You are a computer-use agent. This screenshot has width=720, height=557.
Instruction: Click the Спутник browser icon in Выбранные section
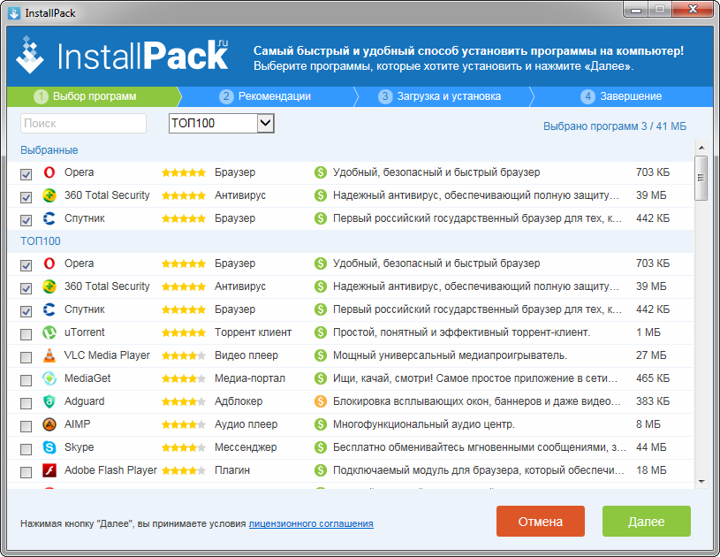point(49,218)
